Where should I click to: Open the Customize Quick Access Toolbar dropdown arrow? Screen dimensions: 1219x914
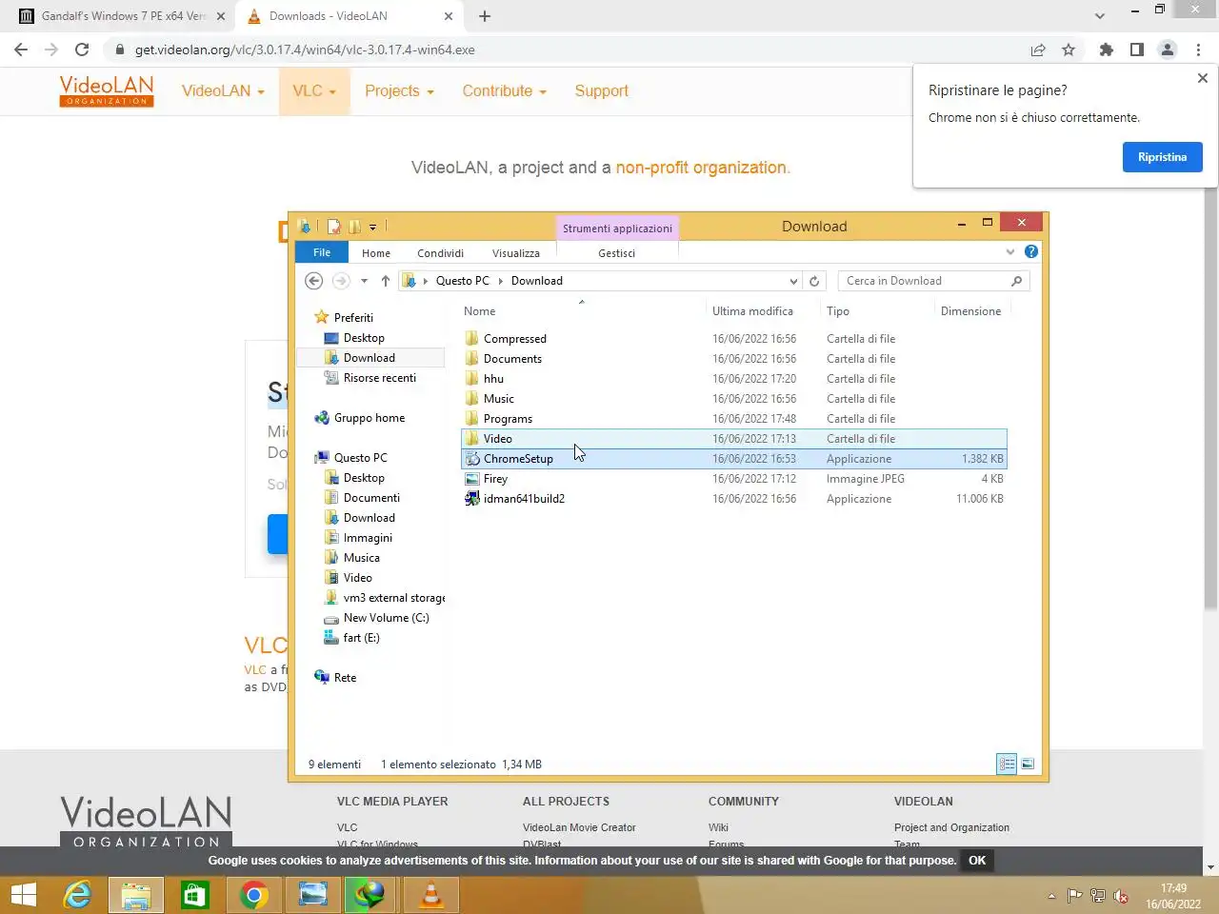click(372, 227)
